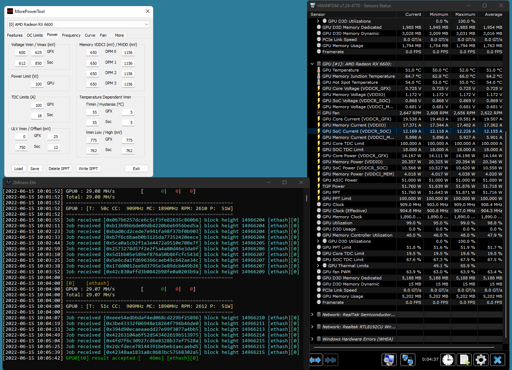Viewport: 512px width, 370px height.
Task: Click the 0:04:37 elapsed time in HWiNFO
Action: (430, 359)
